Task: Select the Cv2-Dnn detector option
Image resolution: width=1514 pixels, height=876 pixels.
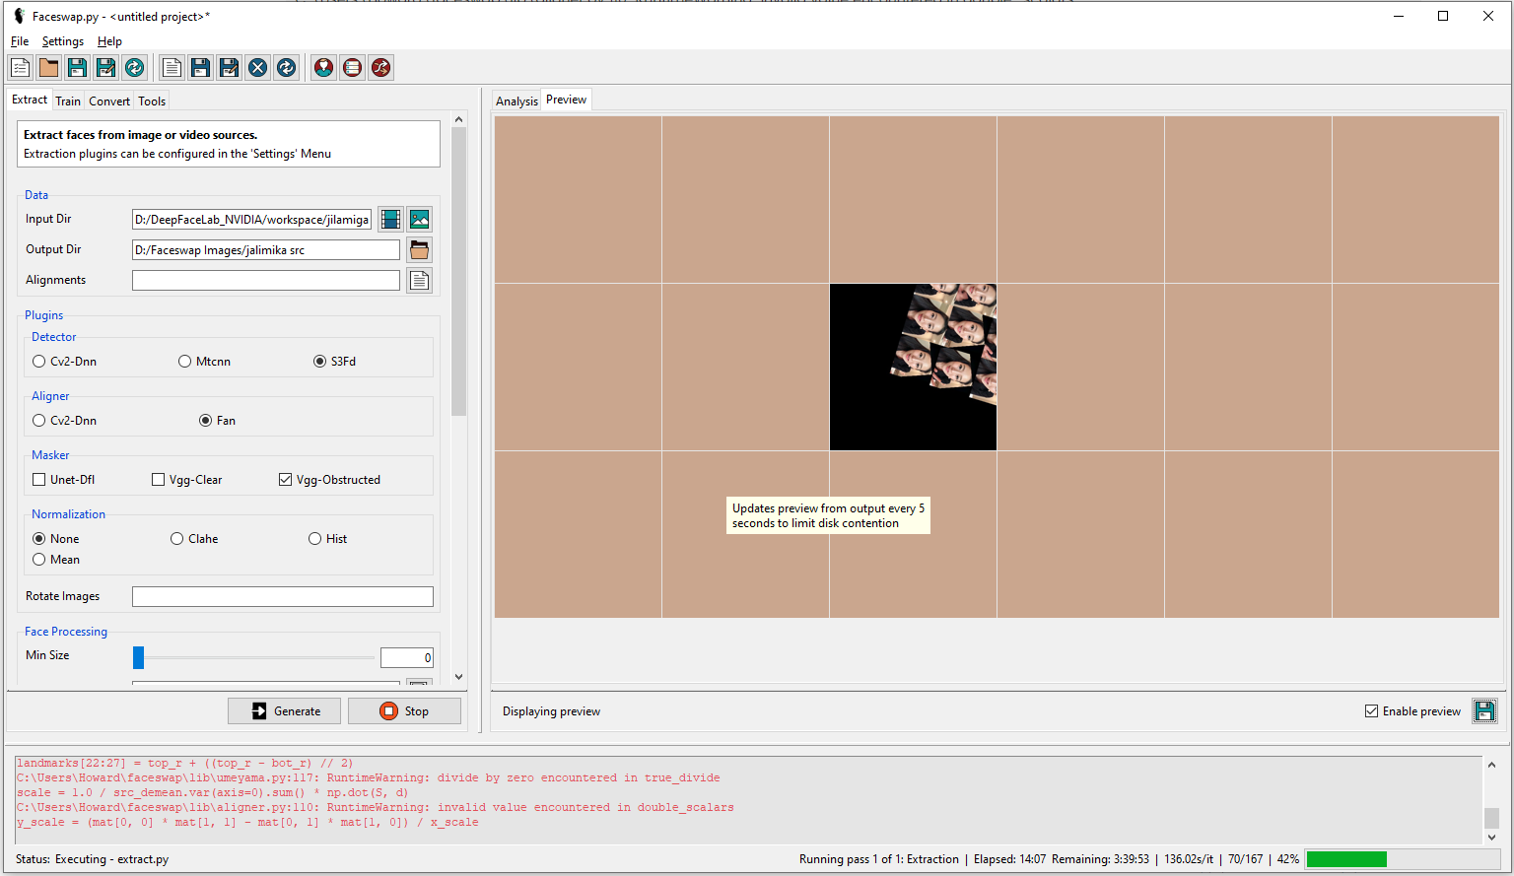Action: click(x=65, y=362)
